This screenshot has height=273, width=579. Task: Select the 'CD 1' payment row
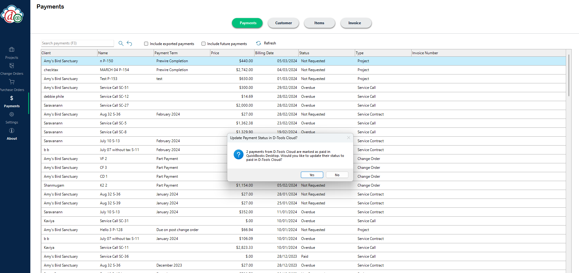pyautogui.click(x=303, y=176)
